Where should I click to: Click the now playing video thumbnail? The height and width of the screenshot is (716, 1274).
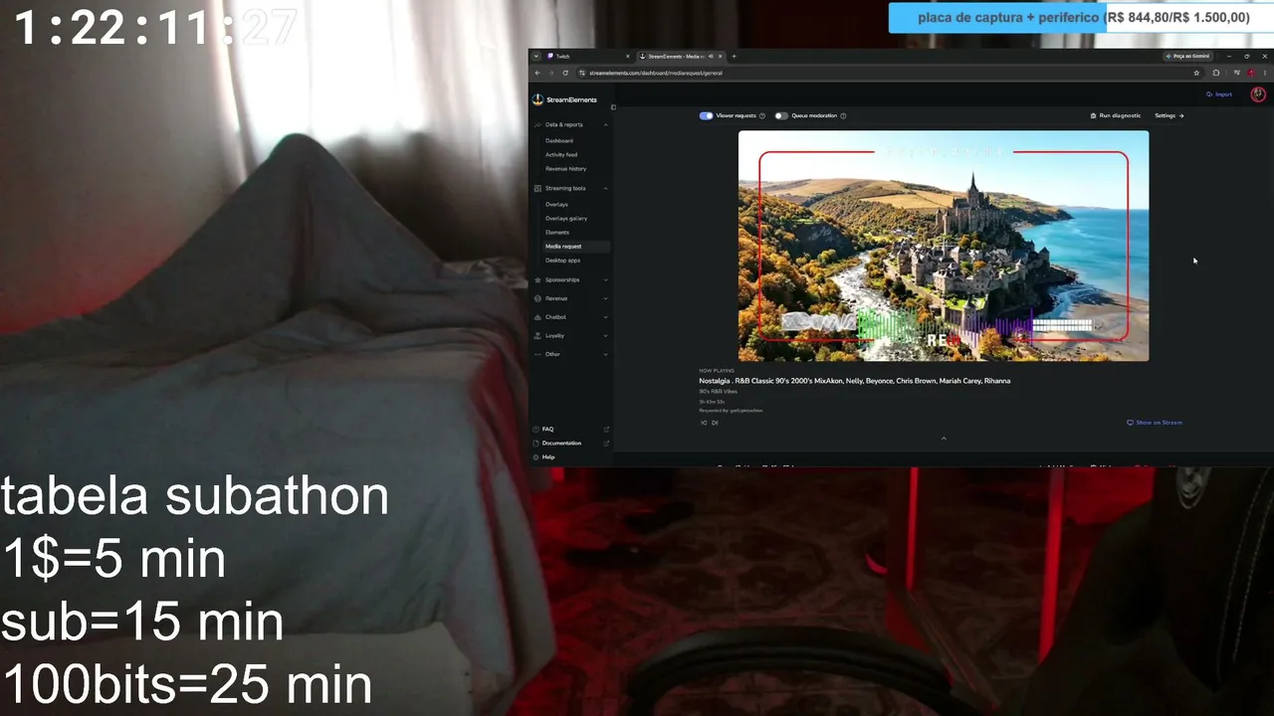pos(944,246)
